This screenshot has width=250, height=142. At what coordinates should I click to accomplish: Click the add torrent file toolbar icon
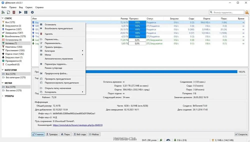8,12
